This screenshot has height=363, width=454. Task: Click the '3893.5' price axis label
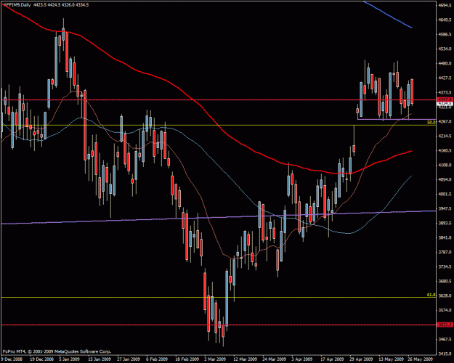coord(445,223)
